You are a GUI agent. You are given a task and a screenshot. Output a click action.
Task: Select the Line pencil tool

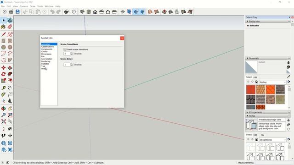click(x=3, y=34)
